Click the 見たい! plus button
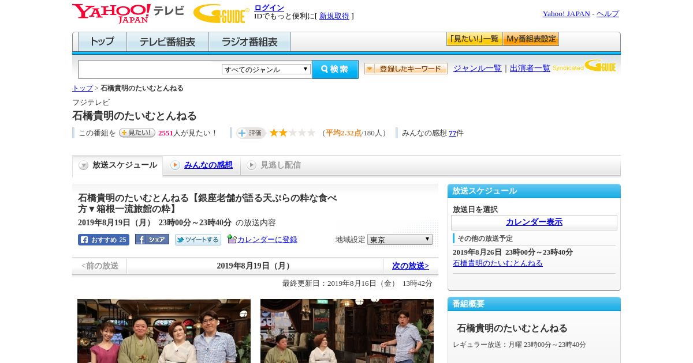 coord(137,133)
